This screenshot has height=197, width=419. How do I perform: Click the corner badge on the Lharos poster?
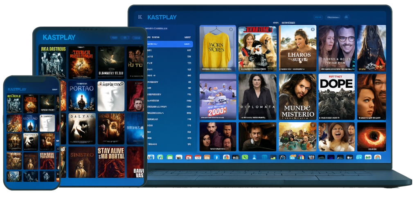pos(312,29)
